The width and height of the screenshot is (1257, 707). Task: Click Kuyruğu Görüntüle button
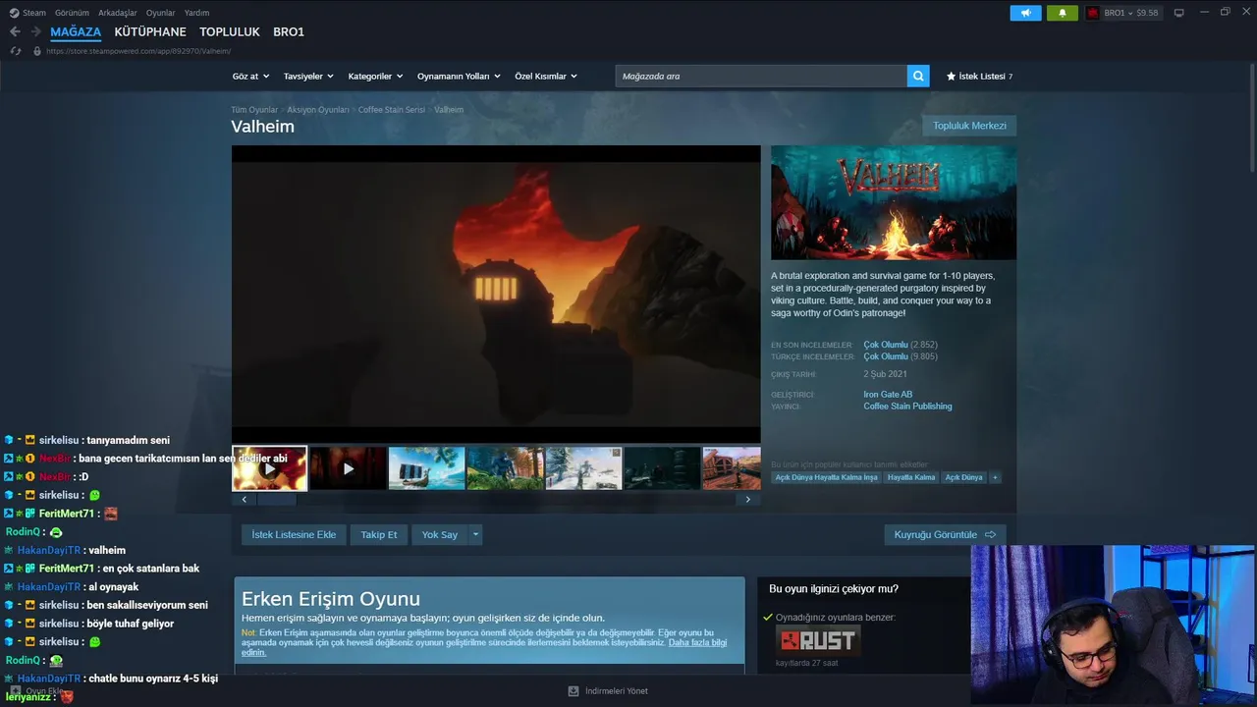coord(945,534)
